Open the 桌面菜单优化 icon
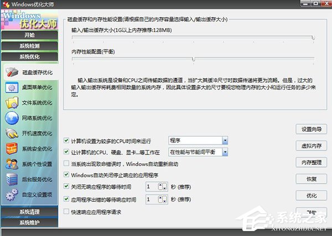The image size is (332, 236). (x=12, y=87)
